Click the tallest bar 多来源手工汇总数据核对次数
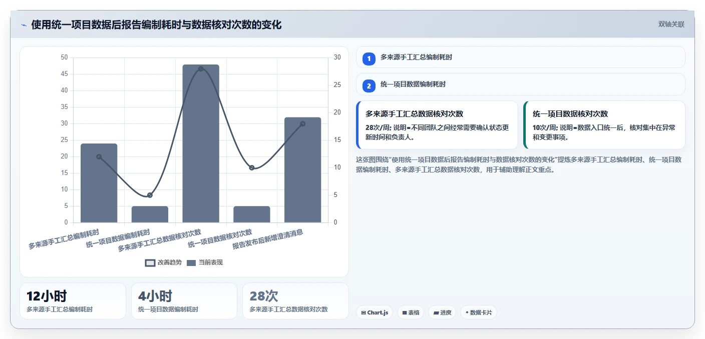705x339 pixels. pyautogui.click(x=201, y=143)
